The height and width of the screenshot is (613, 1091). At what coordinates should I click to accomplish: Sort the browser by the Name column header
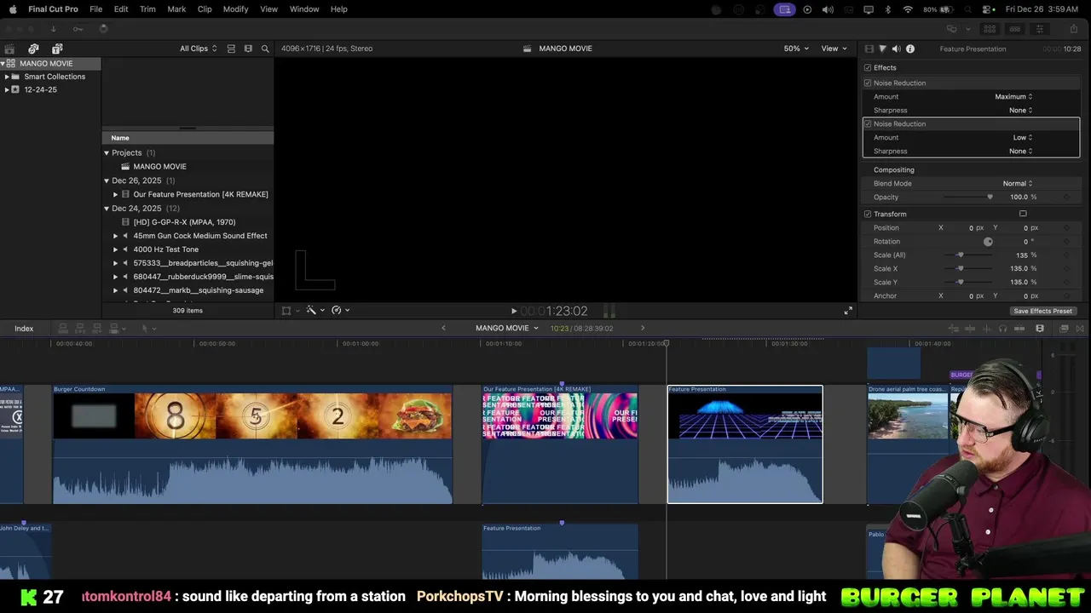(x=188, y=138)
